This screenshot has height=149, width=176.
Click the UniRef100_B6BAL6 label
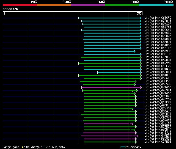tap(158, 112)
